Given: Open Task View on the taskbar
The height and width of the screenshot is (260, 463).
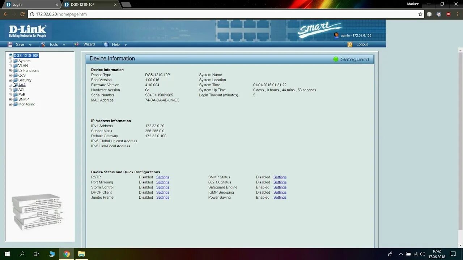Looking at the screenshot, I should (36, 254).
